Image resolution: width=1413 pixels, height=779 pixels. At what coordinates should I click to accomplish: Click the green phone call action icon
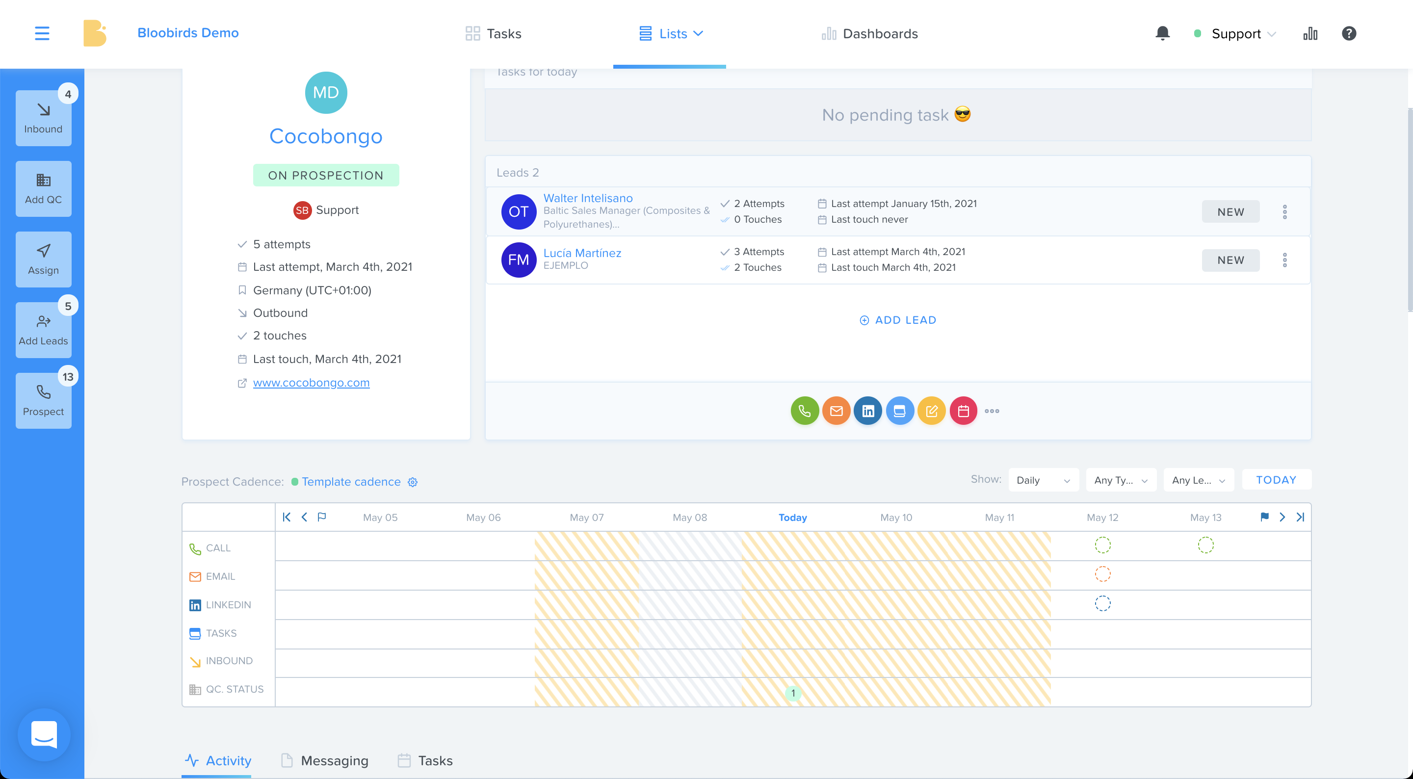[805, 411]
